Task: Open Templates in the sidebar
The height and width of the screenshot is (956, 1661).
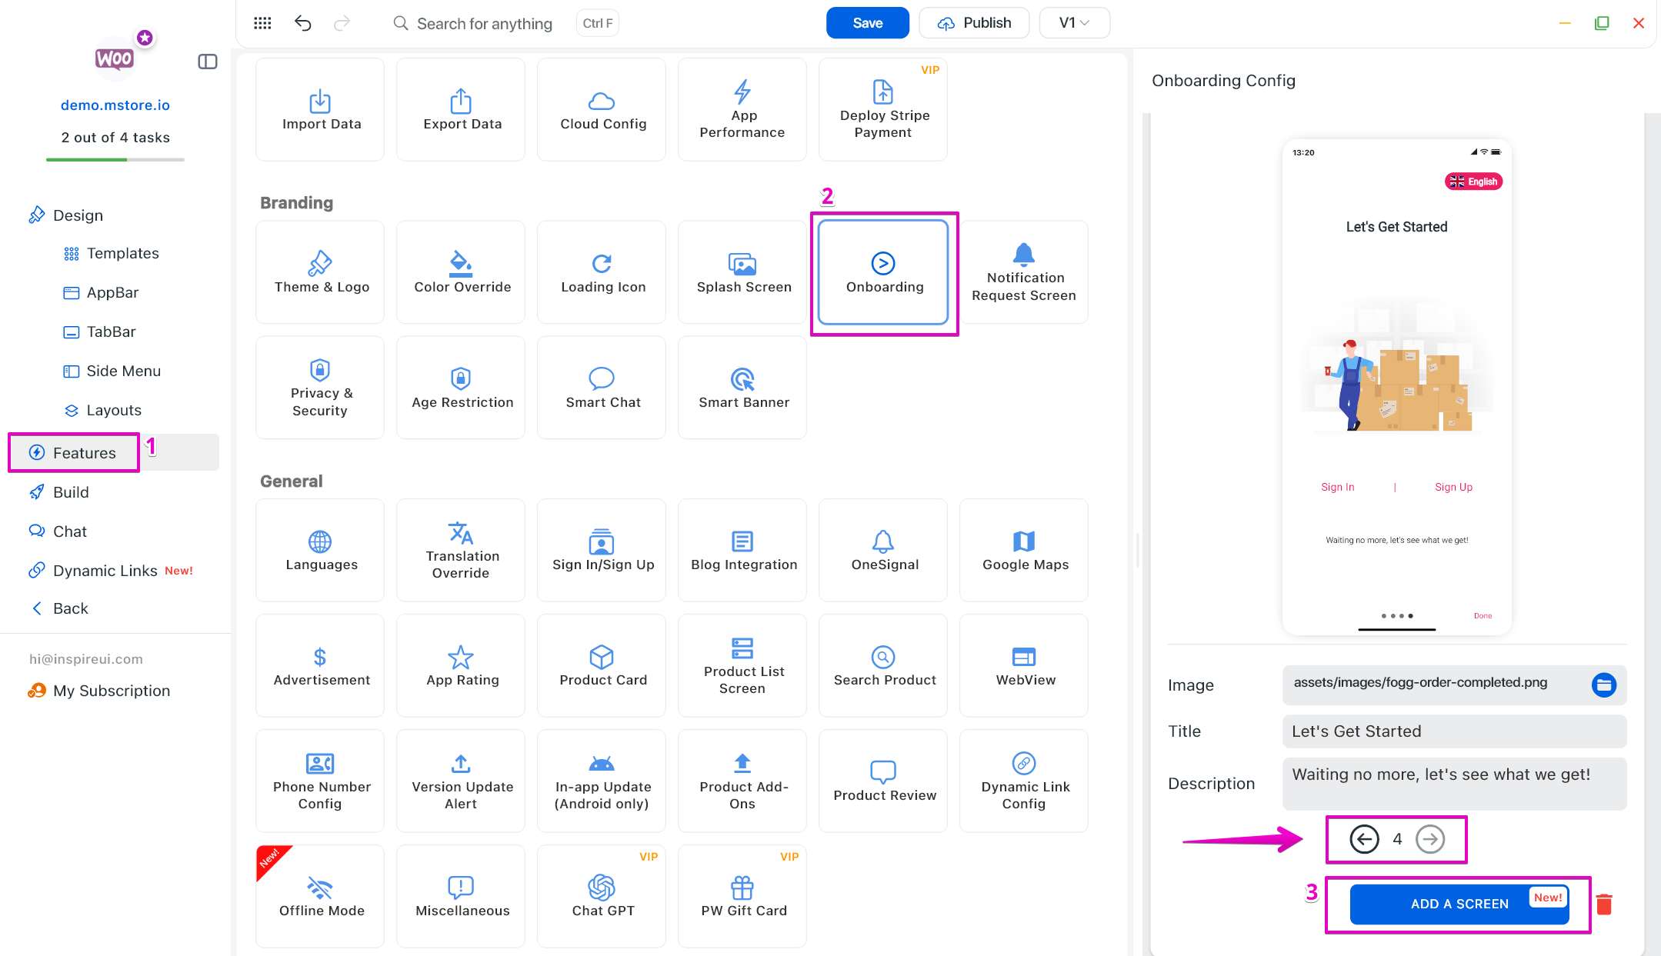Action: pyautogui.click(x=122, y=253)
